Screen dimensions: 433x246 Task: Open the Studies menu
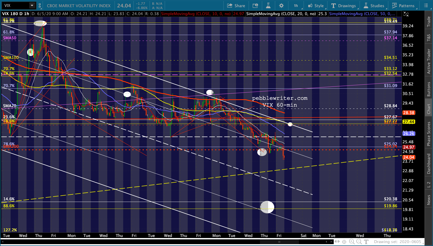[x=374, y=6]
